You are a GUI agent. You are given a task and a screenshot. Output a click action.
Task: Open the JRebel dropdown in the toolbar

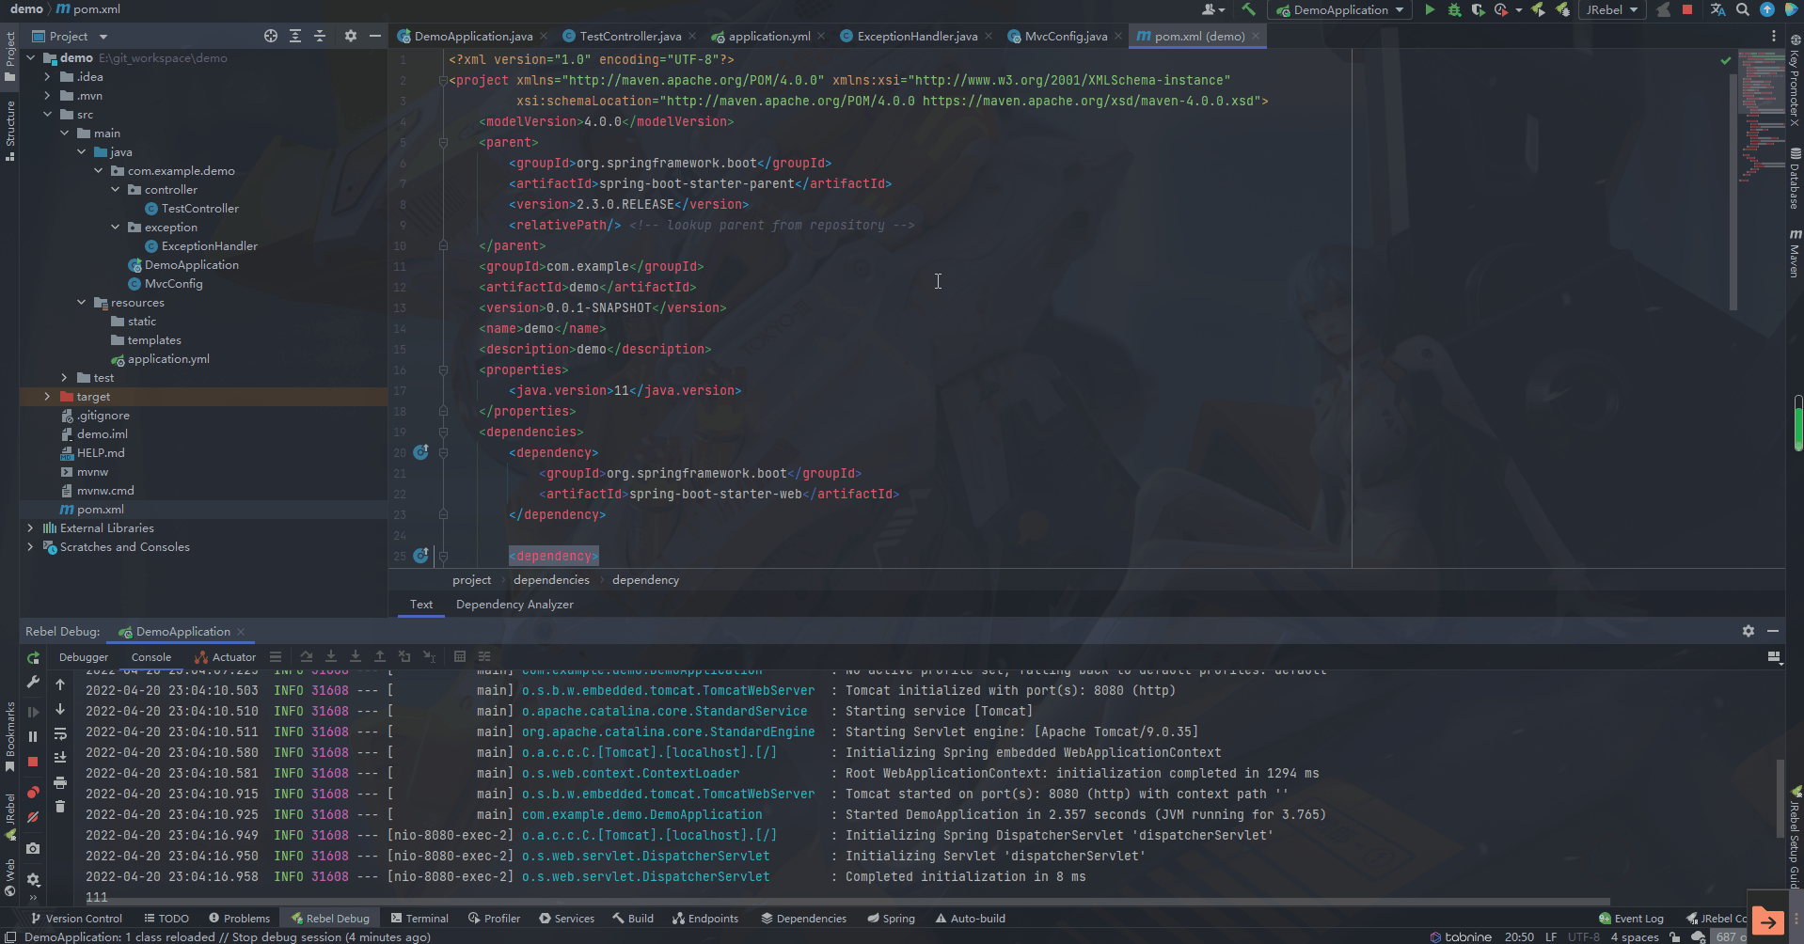pos(1612,9)
